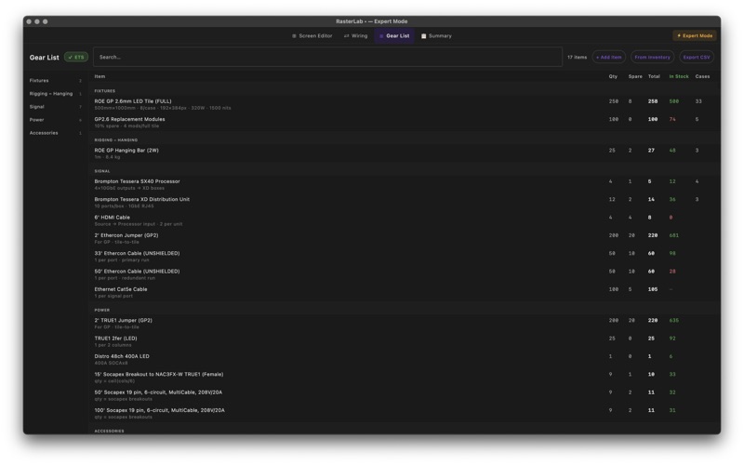Select ROE GP 2.6mm LED Tile (FULL) row

click(x=405, y=104)
